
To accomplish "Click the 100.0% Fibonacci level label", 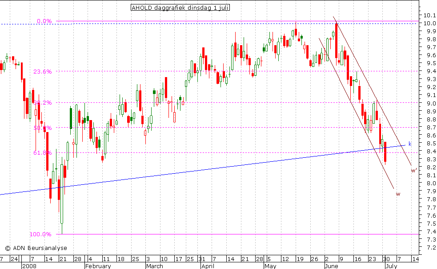I will coord(41,234).
